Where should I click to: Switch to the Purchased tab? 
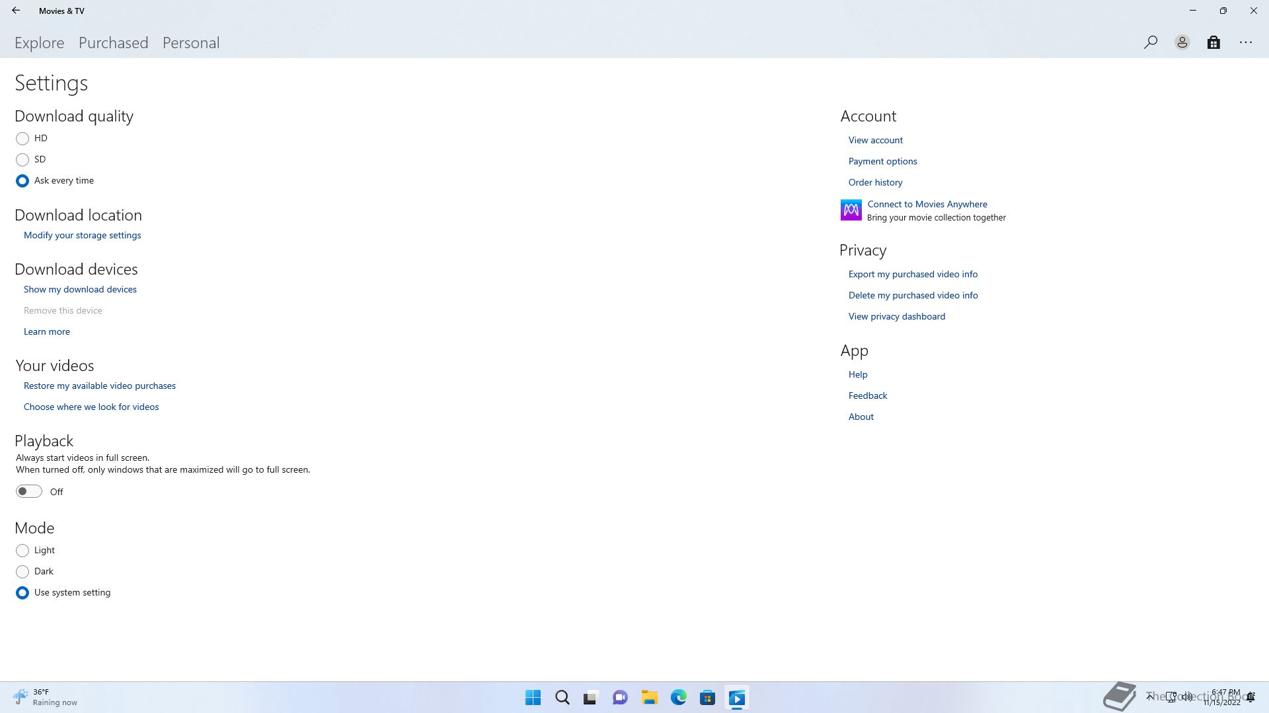[x=113, y=43]
